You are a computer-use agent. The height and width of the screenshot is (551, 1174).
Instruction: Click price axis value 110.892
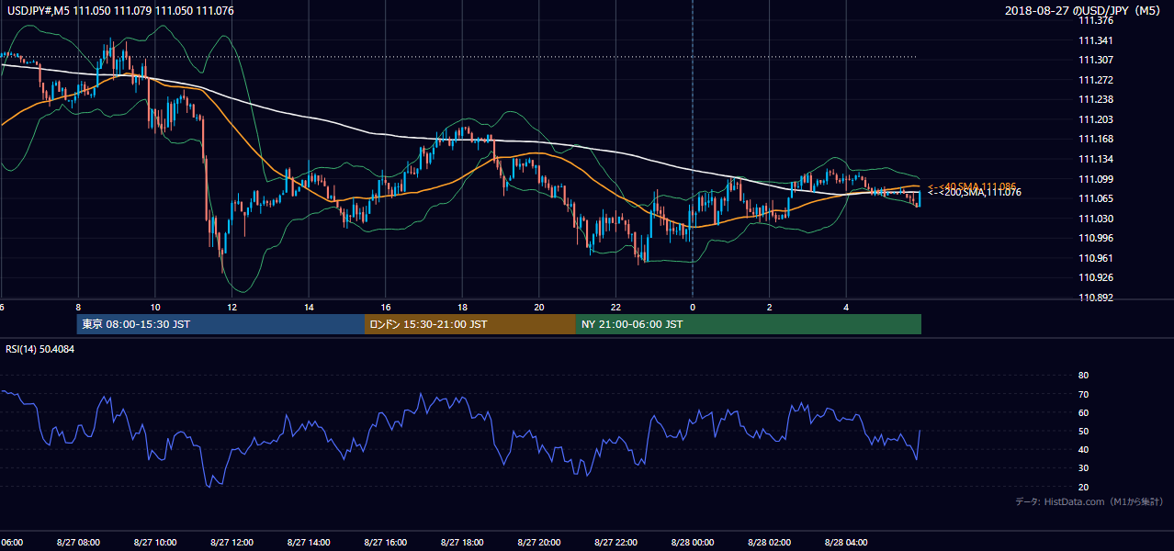click(1097, 298)
